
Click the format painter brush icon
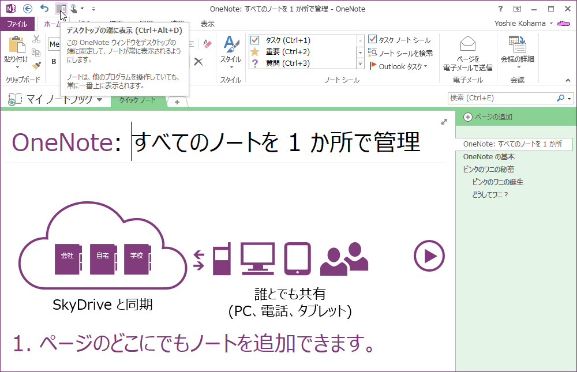click(x=36, y=66)
